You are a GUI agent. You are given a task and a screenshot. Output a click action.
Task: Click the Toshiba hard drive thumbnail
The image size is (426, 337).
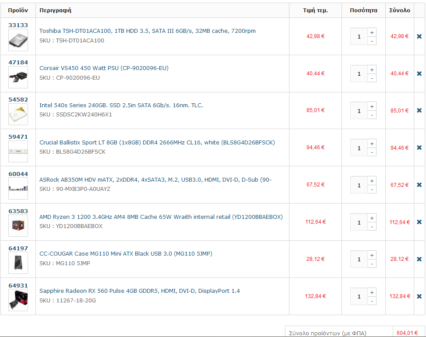tap(18, 40)
